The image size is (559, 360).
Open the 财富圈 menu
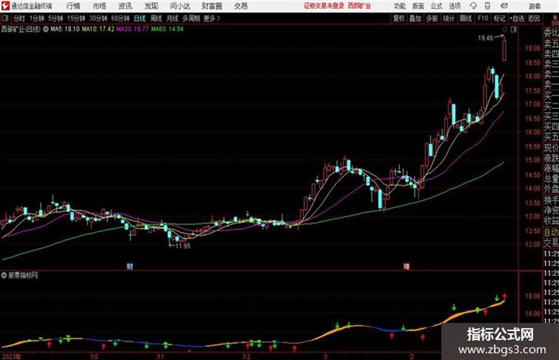[x=212, y=6]
